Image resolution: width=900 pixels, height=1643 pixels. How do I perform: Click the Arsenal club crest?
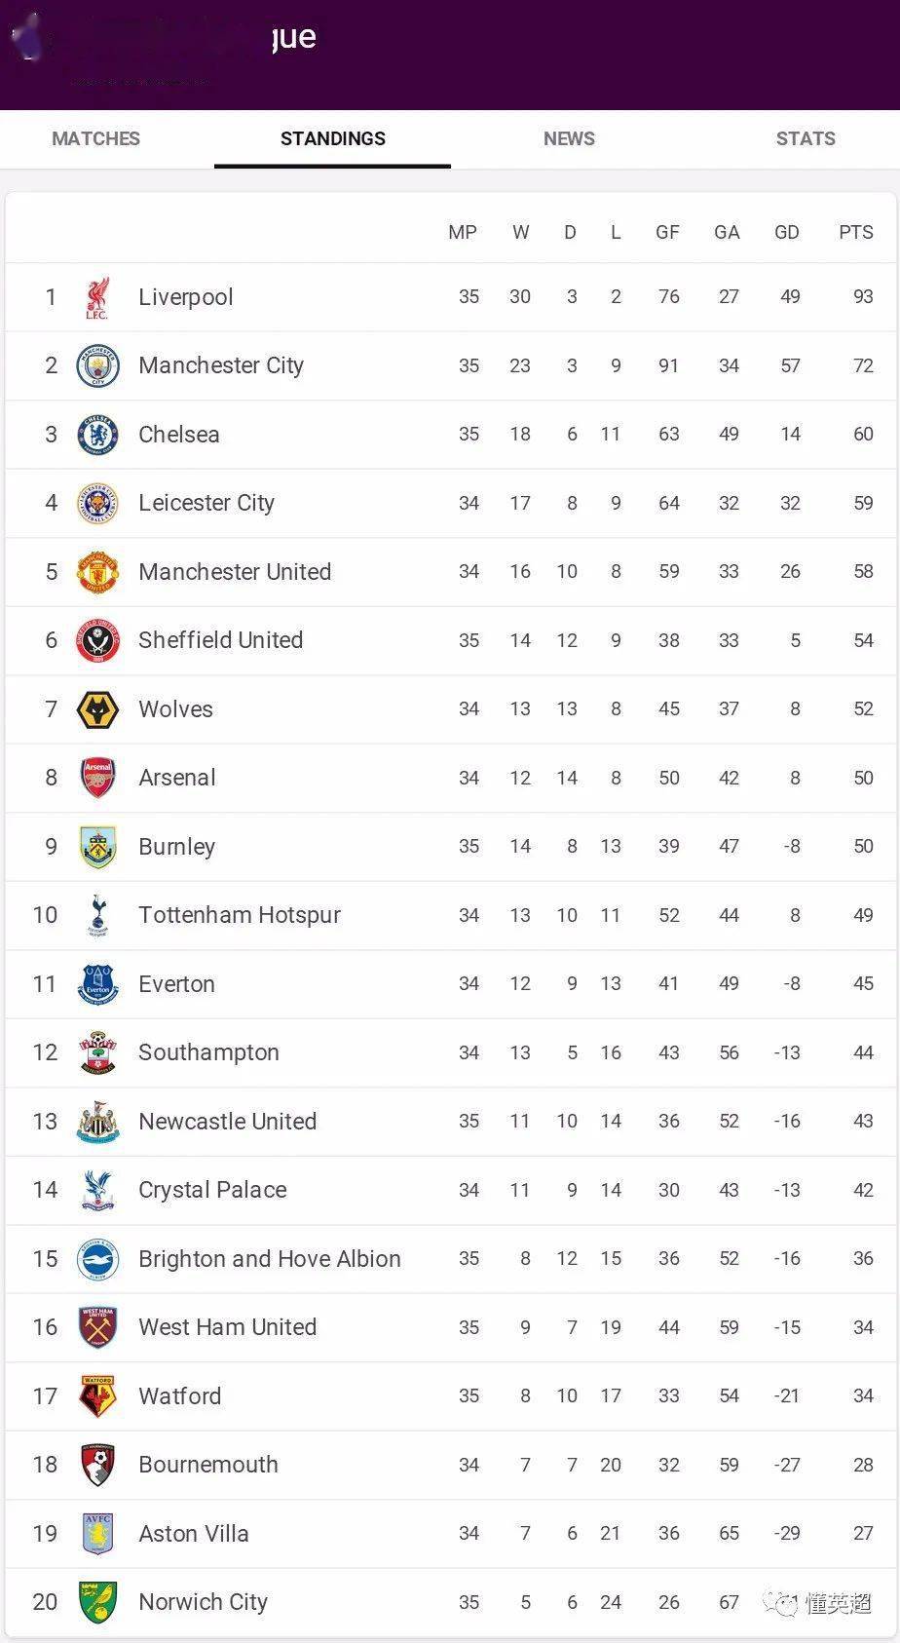(97, 778)
